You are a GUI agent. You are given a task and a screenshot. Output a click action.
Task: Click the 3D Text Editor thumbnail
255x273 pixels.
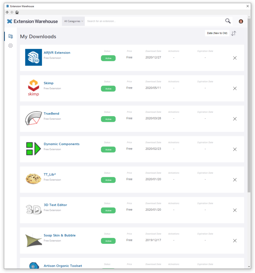pos(34,210)
